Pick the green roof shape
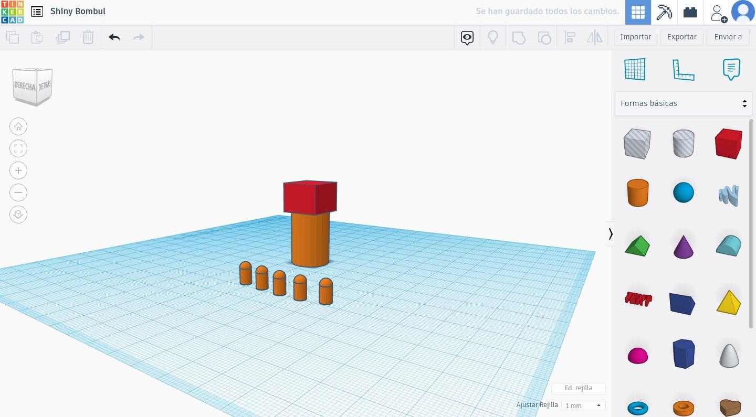The image size is (756, 417). pos(637,245)
